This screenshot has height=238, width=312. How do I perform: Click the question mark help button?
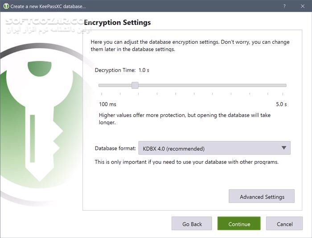pyautogui.click(x=284, y=6)
